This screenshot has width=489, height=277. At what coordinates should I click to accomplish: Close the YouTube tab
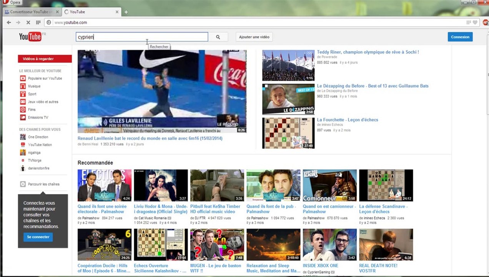(117, 12)
